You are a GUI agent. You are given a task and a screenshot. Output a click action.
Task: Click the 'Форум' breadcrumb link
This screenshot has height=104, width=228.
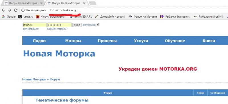coord(55,79)
